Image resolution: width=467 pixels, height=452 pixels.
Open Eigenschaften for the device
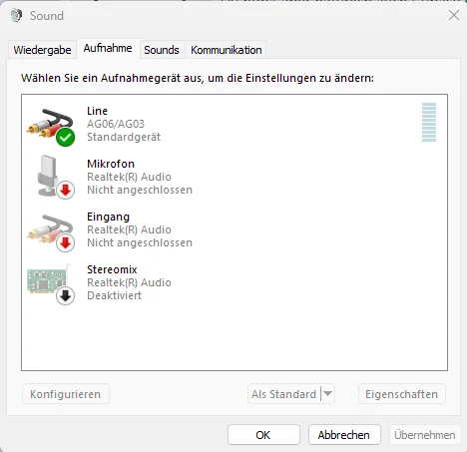pos(402,394)
